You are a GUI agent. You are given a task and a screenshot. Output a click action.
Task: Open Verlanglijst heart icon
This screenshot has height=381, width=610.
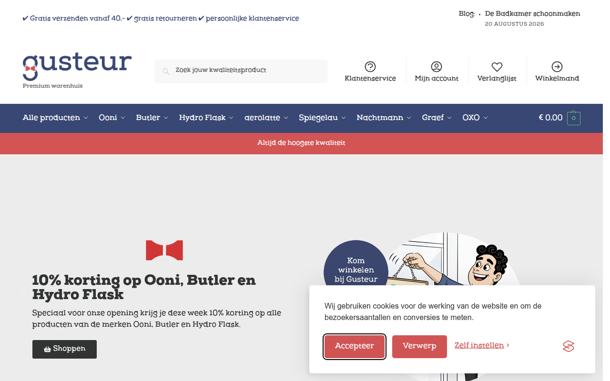[497, 67]
